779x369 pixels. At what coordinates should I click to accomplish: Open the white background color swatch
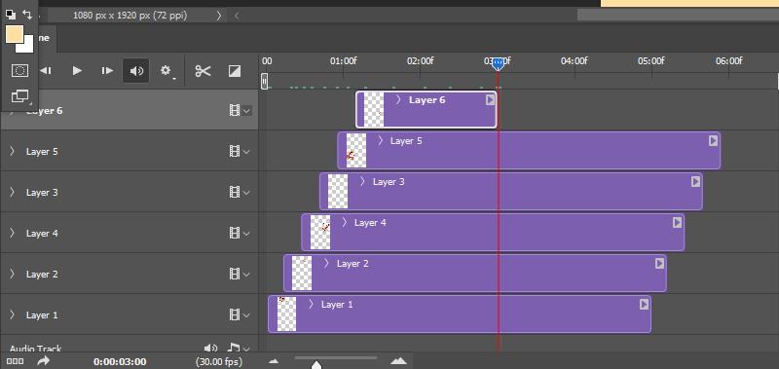coord(27,46)
